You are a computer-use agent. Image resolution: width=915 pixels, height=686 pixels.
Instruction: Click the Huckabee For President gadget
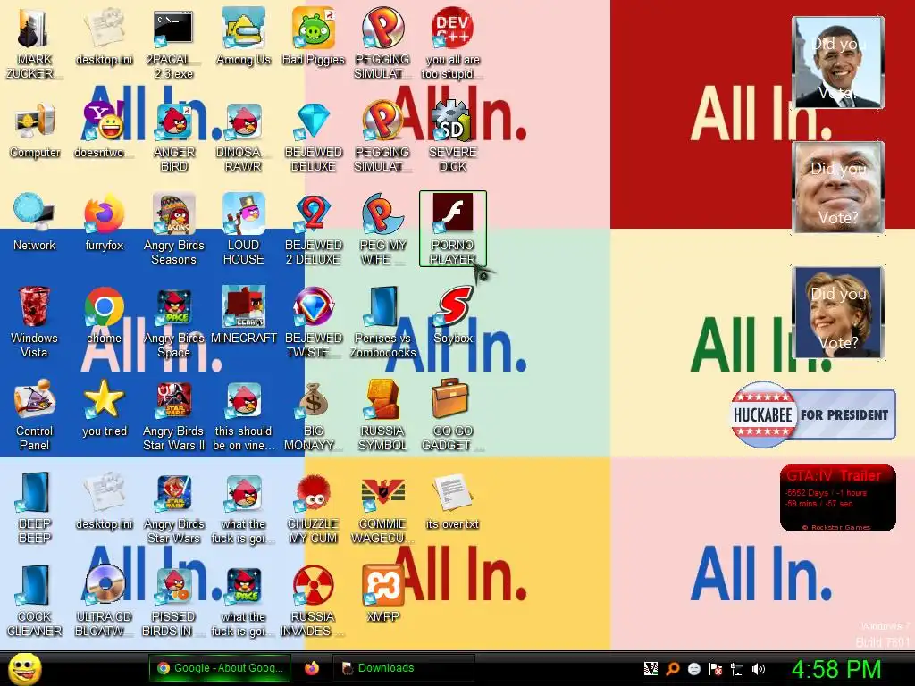click(813, 414)
